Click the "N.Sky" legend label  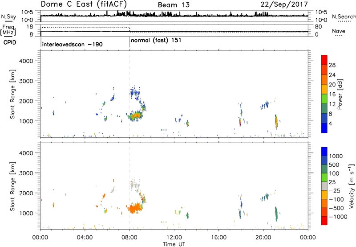click(8, 16)
